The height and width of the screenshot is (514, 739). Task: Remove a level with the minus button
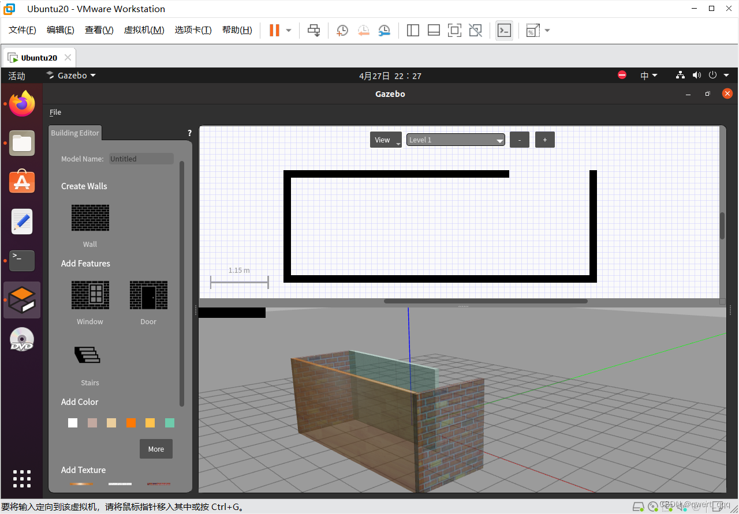point(520,140)
